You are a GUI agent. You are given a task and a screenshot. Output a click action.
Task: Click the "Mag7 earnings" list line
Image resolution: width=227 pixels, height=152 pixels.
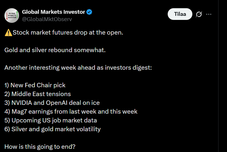71,112
